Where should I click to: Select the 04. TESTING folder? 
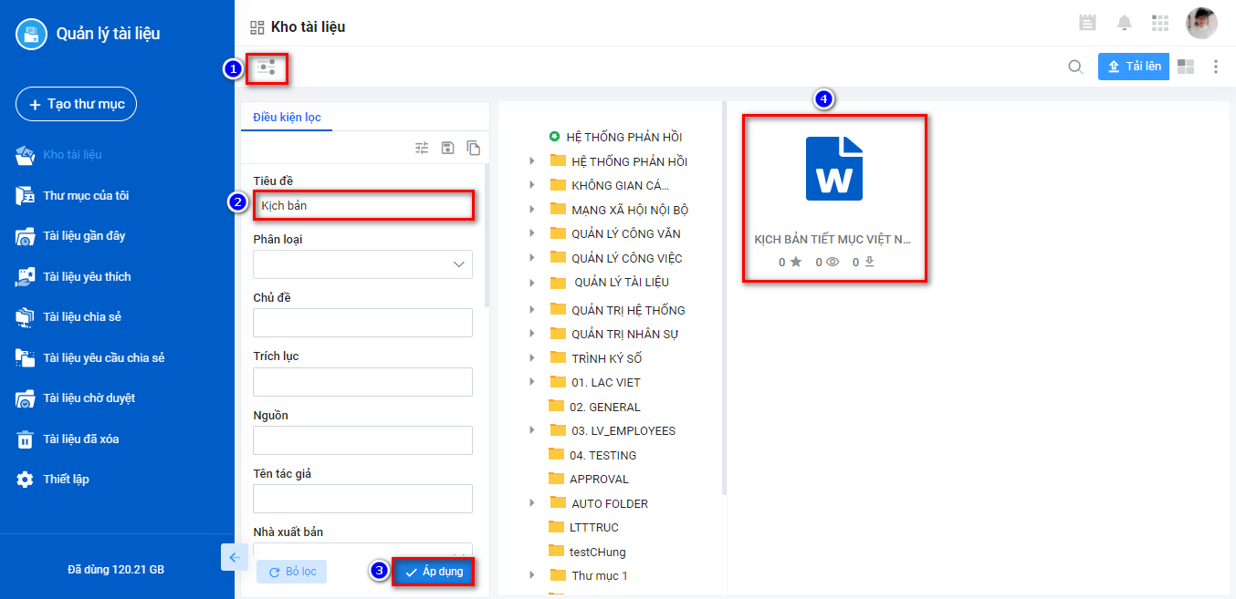coord(592,455)
